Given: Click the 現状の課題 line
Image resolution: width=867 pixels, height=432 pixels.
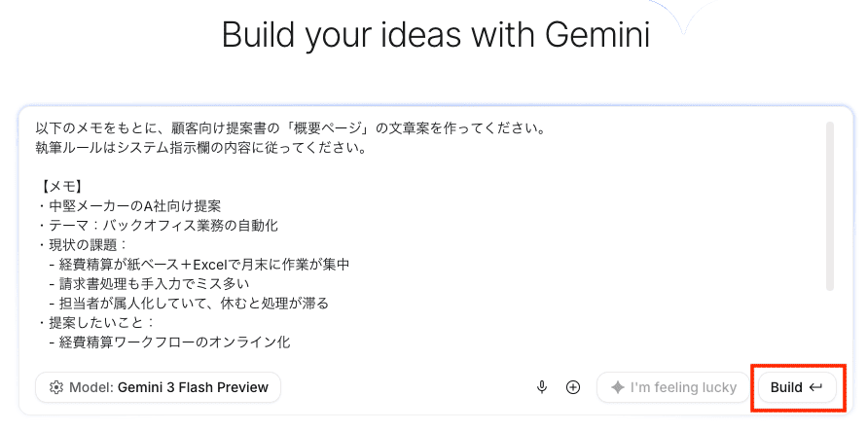Looking at the screenshot, I should click(x=83, y=245).
